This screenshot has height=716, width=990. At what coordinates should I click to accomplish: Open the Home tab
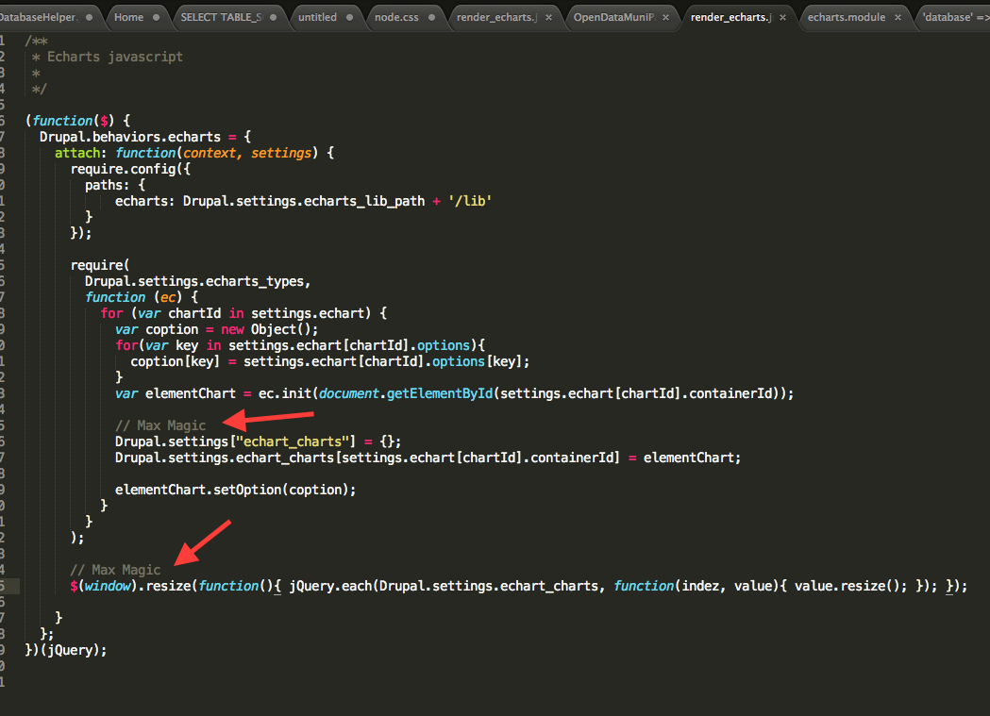pos(129,17)
